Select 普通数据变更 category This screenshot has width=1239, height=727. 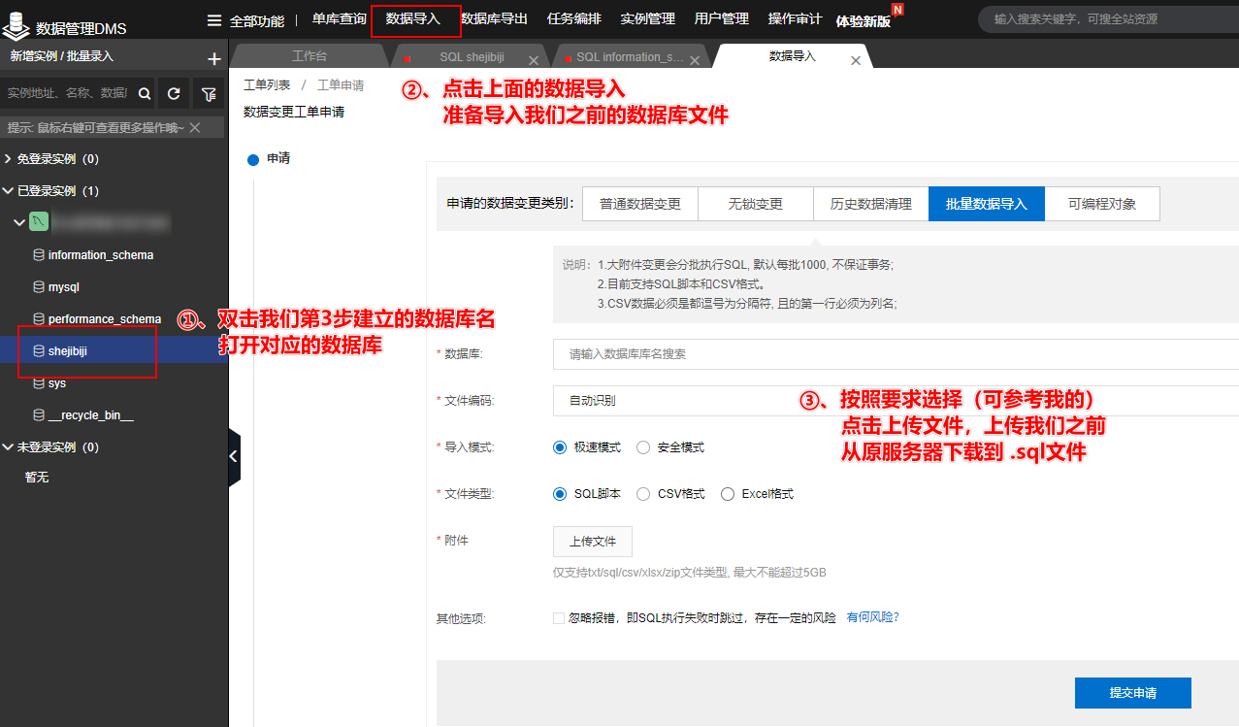pos(640,204)
